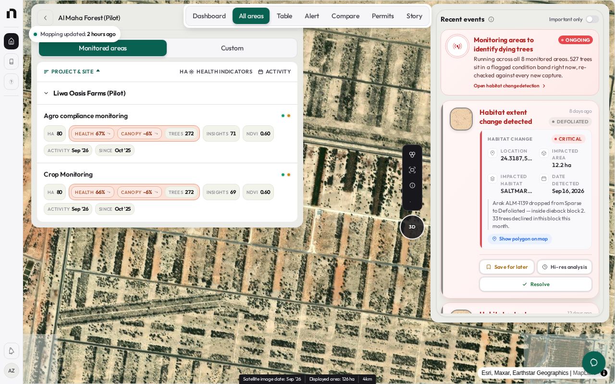
Task: Click the location pin icon in habitat change card
Action: (x=492, y=153)
